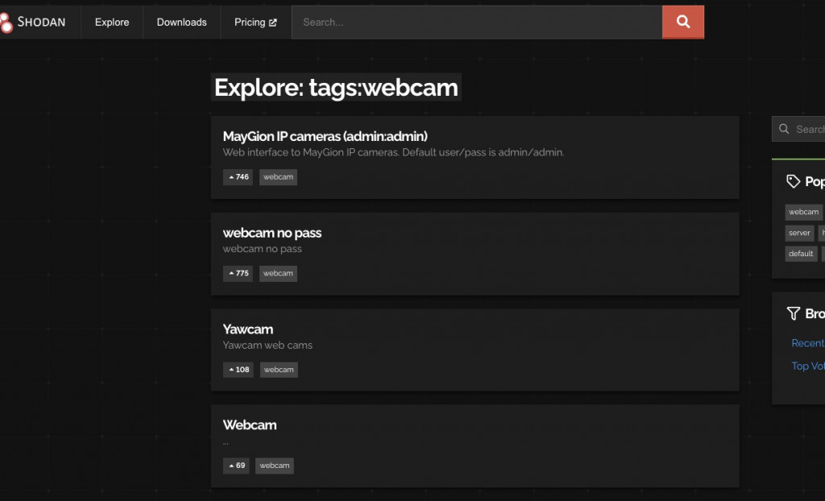The image size is (825, 501).
Task: Upvote the 108 votes button
Action: point(238,370)
